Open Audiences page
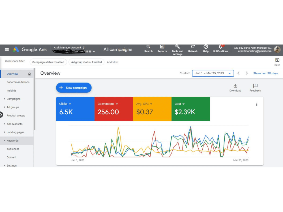Screen dimensions: 283x212 [13, 149]
